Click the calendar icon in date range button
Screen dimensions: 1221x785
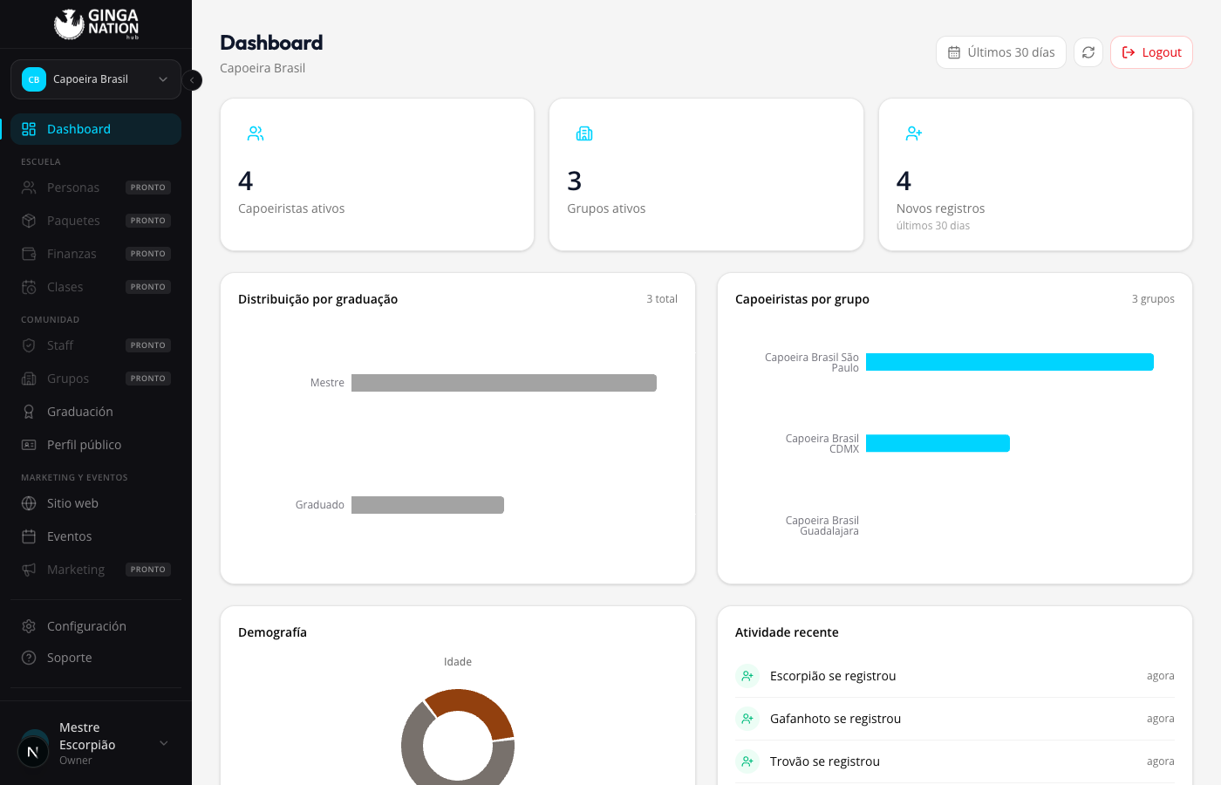pyautogui.click(x=954, y=52)
